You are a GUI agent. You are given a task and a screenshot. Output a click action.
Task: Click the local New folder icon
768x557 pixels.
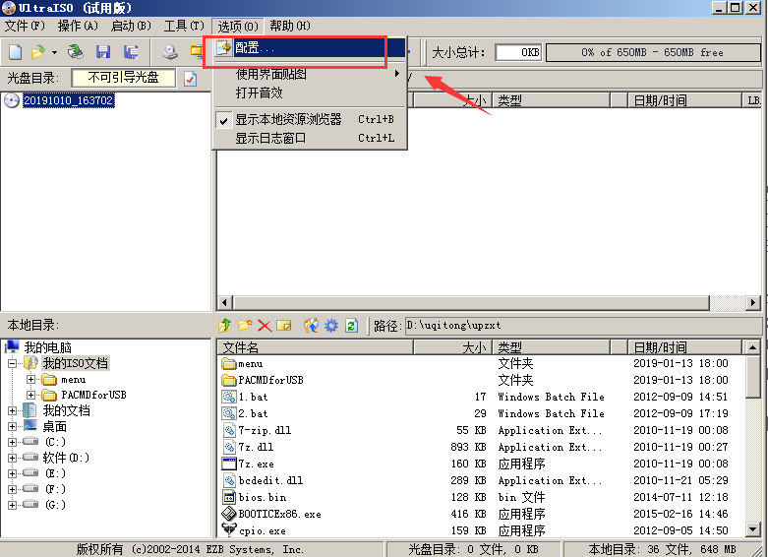[245, 325]
